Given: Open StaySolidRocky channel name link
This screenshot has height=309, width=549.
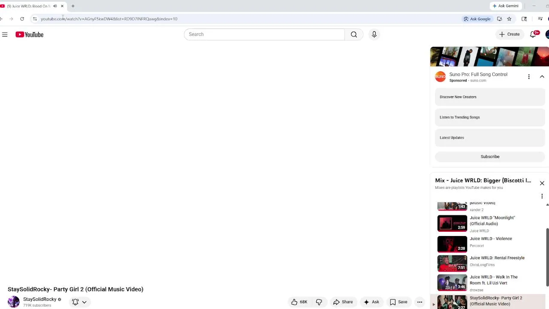Looking at the screenshot, I should tap(39, 299).
